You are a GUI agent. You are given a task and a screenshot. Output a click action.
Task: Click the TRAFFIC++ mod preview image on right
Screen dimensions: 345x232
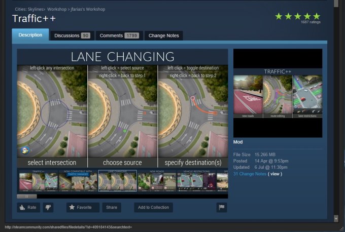pos(278,93)
